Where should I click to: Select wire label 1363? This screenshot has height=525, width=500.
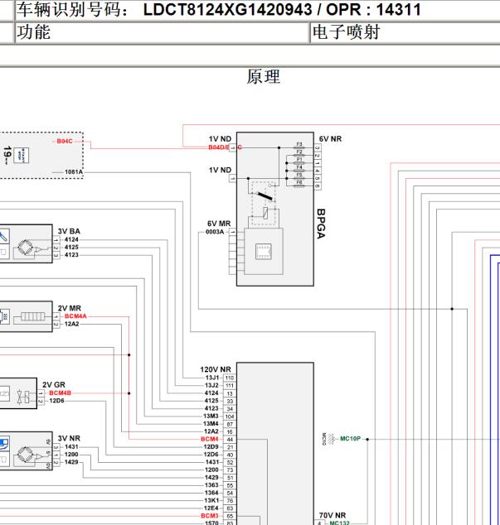tap(211, 485)
